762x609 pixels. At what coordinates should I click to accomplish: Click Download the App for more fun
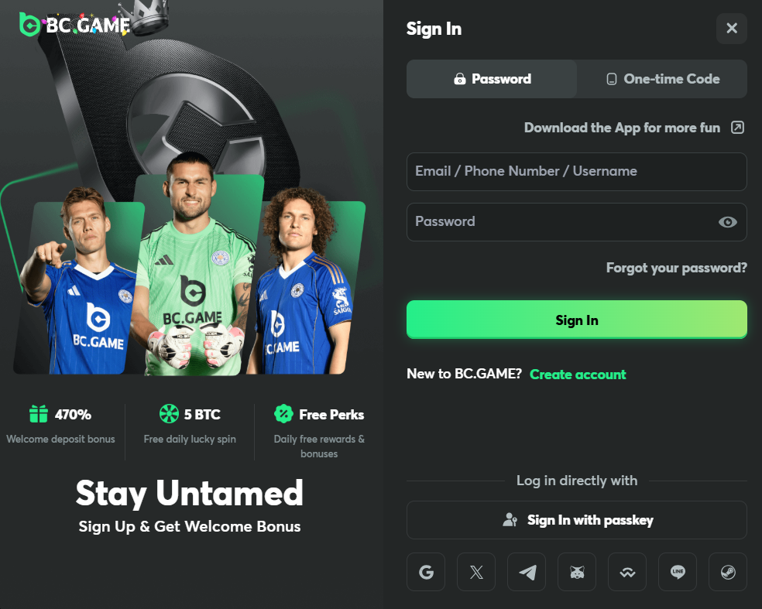pos(622,128)
